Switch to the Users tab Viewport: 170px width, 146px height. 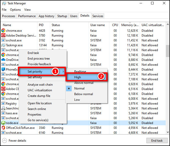74,16
